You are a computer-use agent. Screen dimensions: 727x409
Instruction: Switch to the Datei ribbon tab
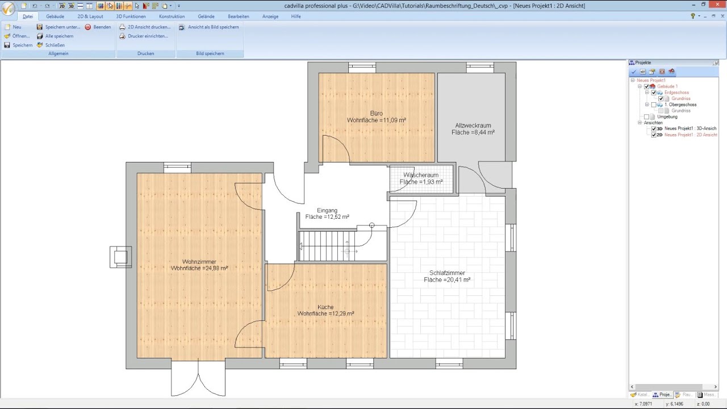(x=27, y=16)
